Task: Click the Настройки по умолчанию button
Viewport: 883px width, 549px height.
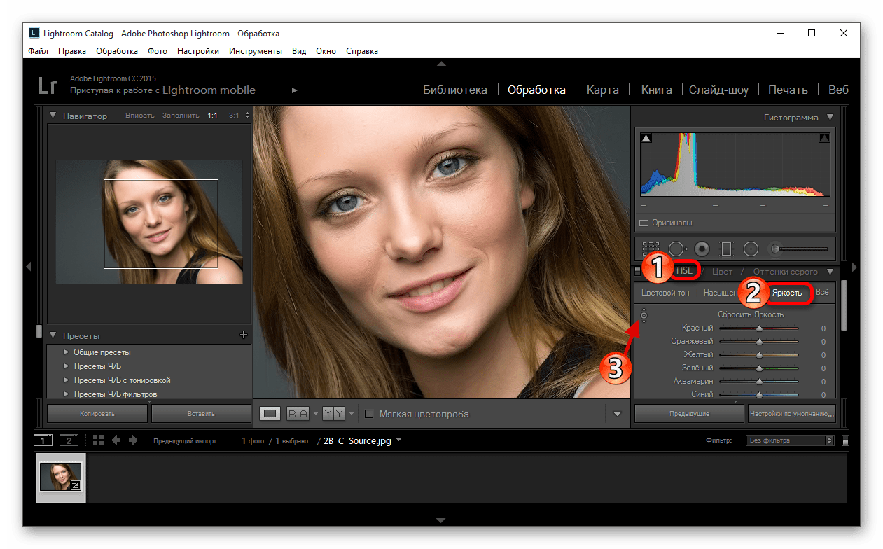Action: point(791,414)
